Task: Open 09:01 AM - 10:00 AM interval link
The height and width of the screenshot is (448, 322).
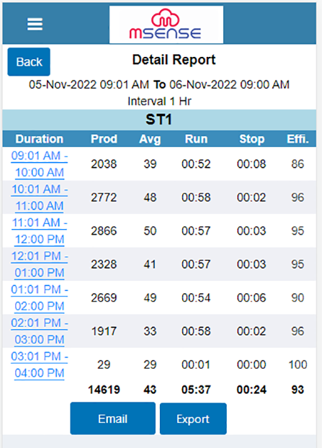Action: pyautogui.click(x=40, y=164)
